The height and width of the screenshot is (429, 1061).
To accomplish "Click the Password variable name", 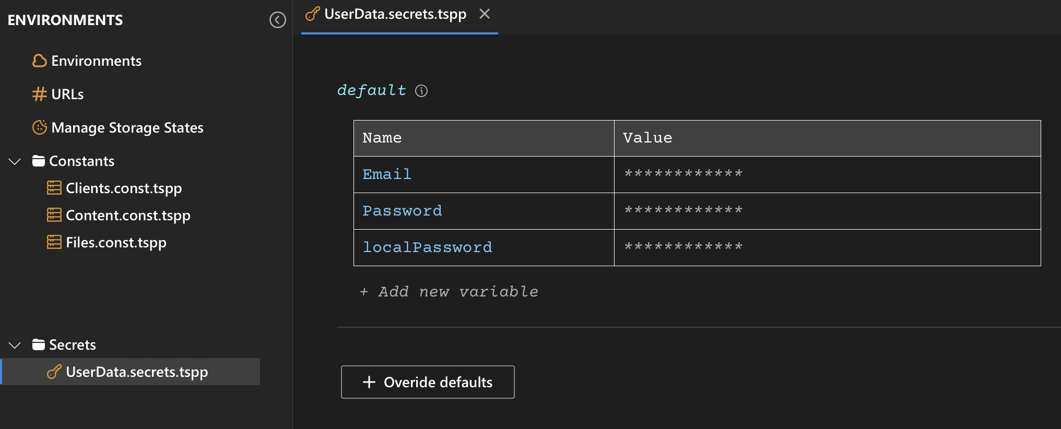I will tap(402, 211).
